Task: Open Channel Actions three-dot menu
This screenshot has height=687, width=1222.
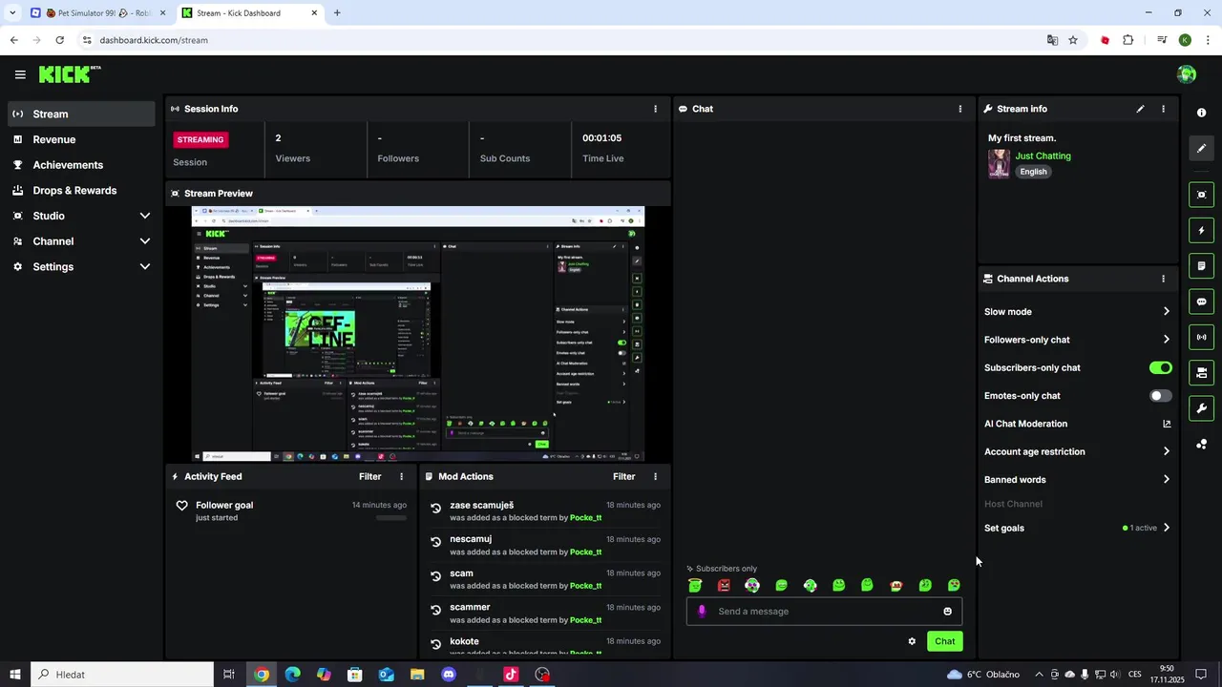Action: click(1163, 279)
